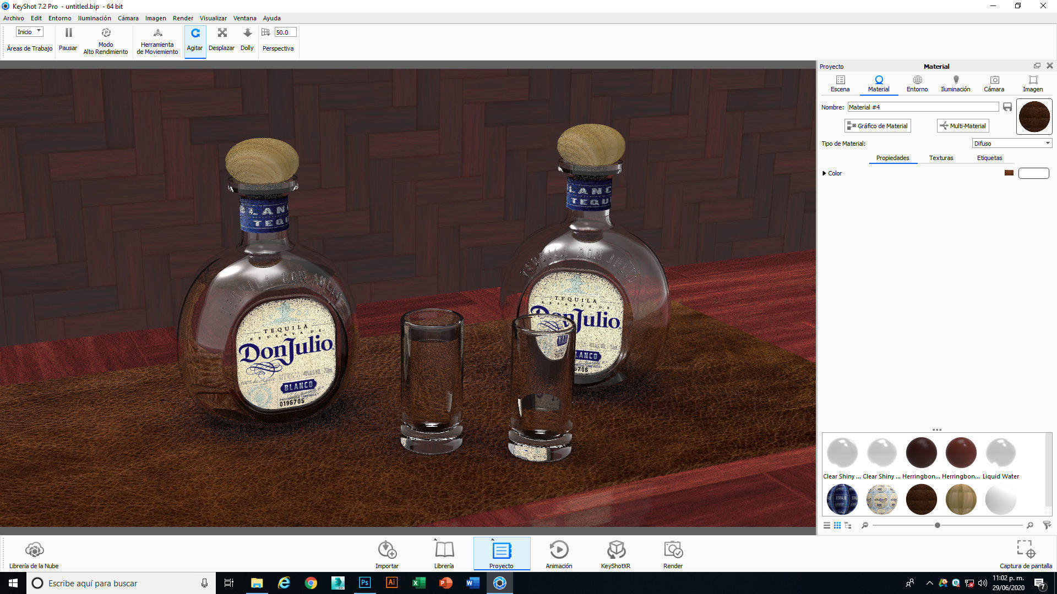1057x594 pixels.
Task: Open Librería de la Nube
Action: tap(34, 549)
